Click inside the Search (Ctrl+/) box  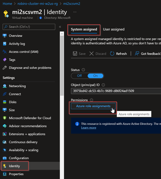click(29, 27)
